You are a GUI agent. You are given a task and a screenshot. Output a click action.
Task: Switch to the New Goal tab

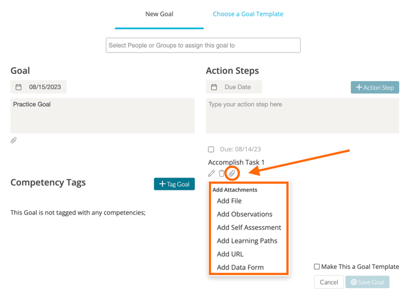pos(159,14)
